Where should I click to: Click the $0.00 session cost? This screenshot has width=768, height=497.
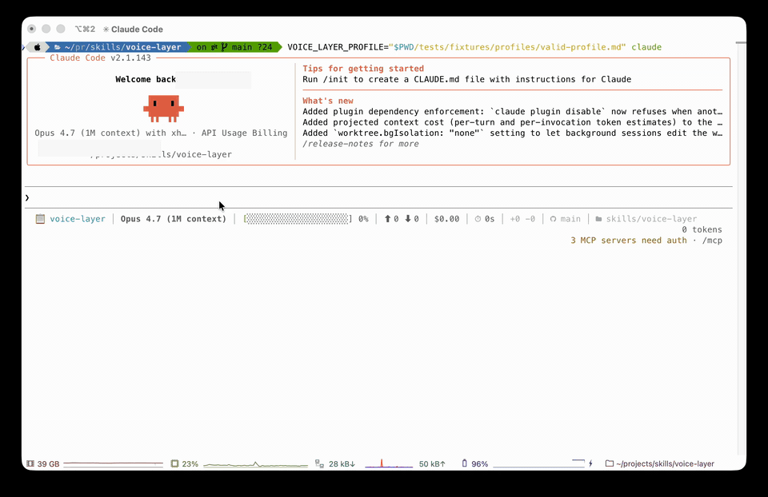(446, 219)
